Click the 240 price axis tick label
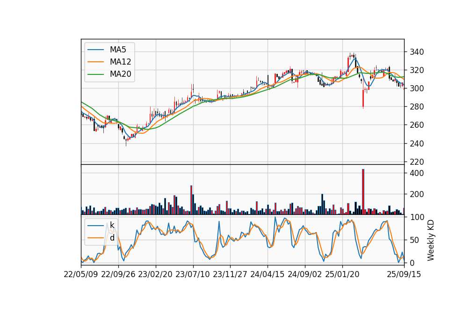Viewport: 449px width, 323px height. [x=417, y=144]
